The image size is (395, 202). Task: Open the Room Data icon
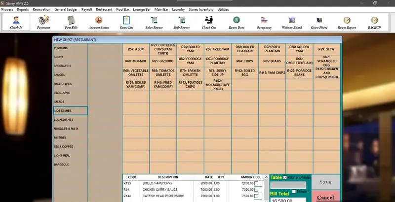pyautogui.click(x=237, y=22)
